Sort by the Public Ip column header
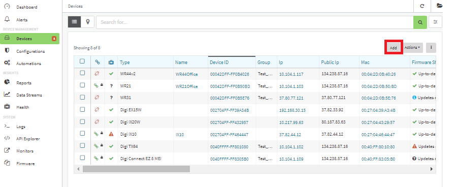 330,62
